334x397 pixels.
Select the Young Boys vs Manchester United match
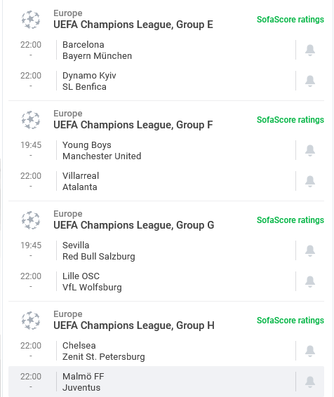click(x=166, y=150)
